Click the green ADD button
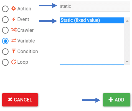Image resolution: width=132 pixels, height=111 pixels. point(116,100)
